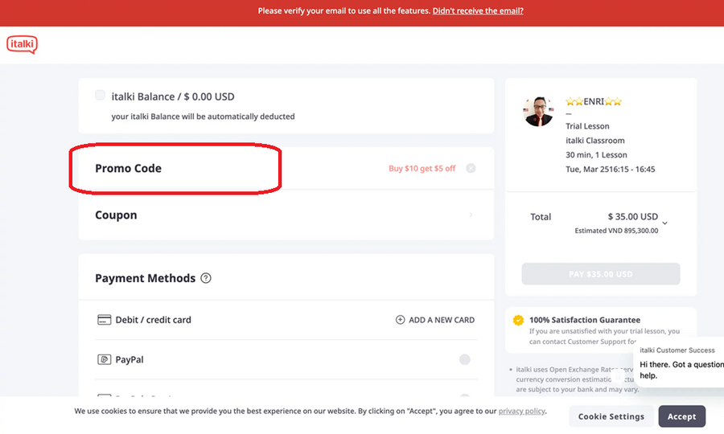The width and height of the screenshot is (724, 434).
Task: Click the PayPal logo icon
Action: tap(104, 360)
